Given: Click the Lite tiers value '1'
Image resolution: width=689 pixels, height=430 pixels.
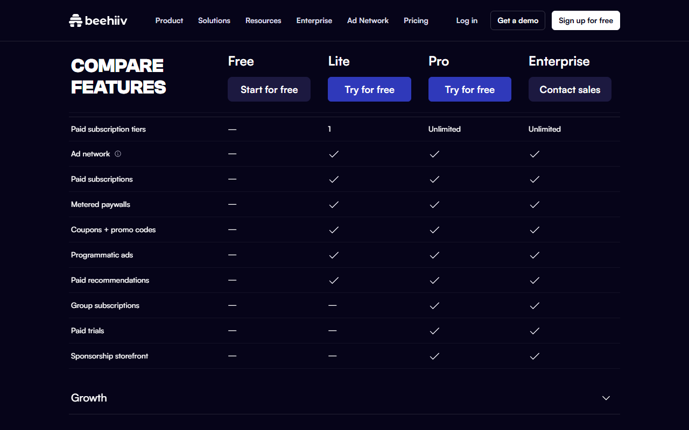Looking at the screenshot, I should pos(329,129).
